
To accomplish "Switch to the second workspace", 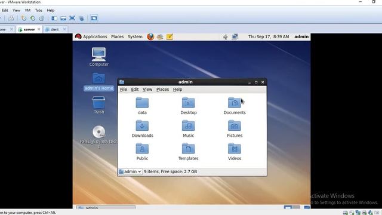I will (296, 207).
